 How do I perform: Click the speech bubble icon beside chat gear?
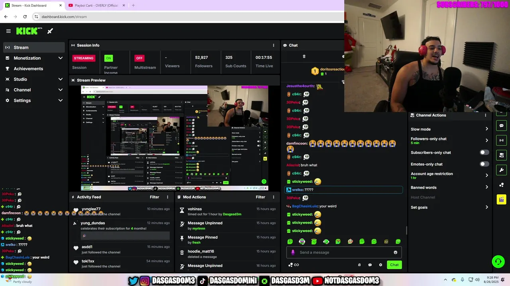point(370,265)
